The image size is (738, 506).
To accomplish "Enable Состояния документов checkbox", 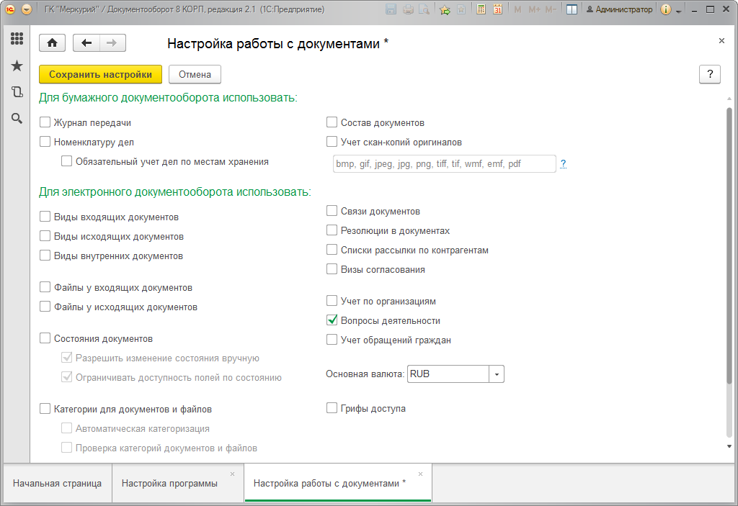I will pos(45,338).
